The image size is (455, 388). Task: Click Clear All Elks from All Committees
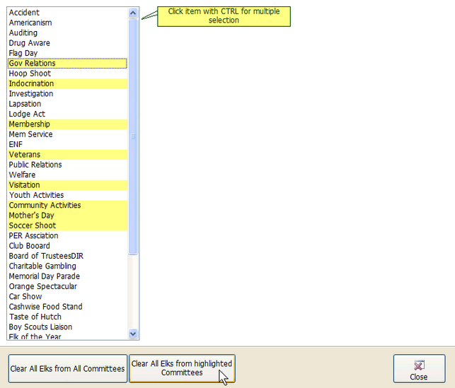coord(68,369)
